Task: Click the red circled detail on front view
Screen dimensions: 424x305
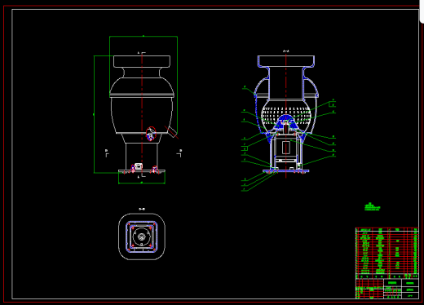Action: [151, 134]
